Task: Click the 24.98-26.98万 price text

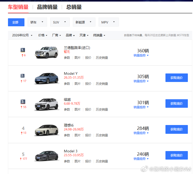Action: point(74,129)
